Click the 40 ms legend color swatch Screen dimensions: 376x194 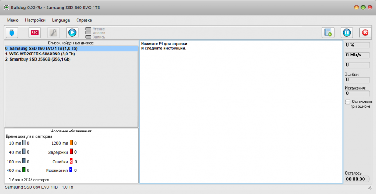click(24, 152)
